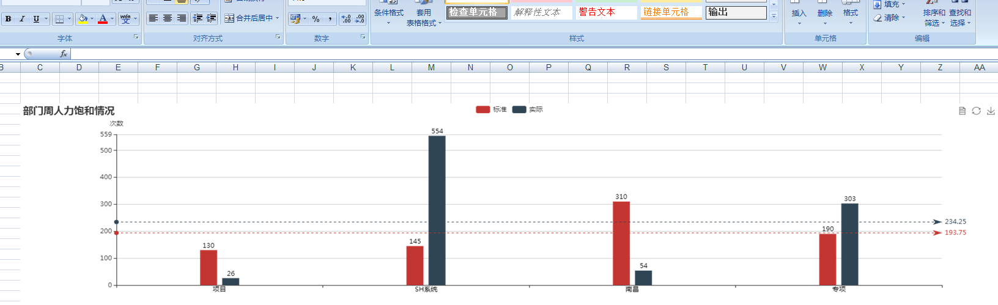Apply the 警告文本 cell style
998x305 pixels.
605,12
